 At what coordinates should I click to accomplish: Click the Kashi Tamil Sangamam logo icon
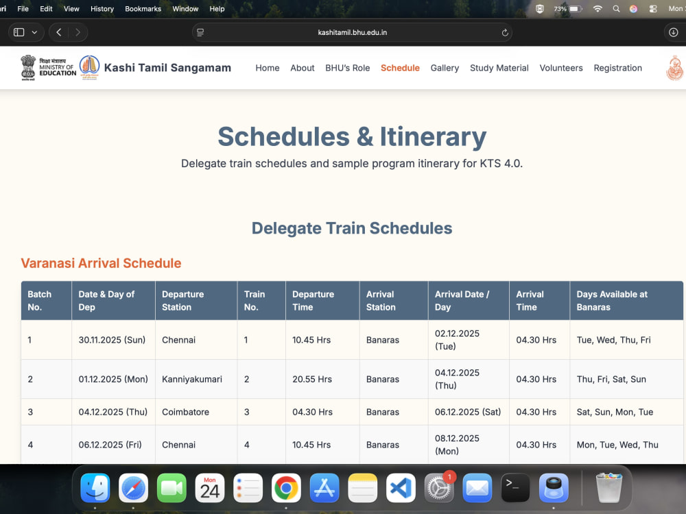coord(89,67)
